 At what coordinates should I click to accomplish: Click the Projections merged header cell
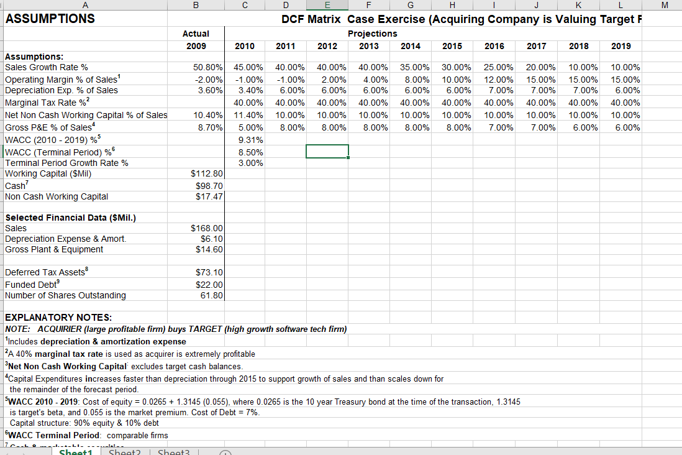(x=372, y=33)
